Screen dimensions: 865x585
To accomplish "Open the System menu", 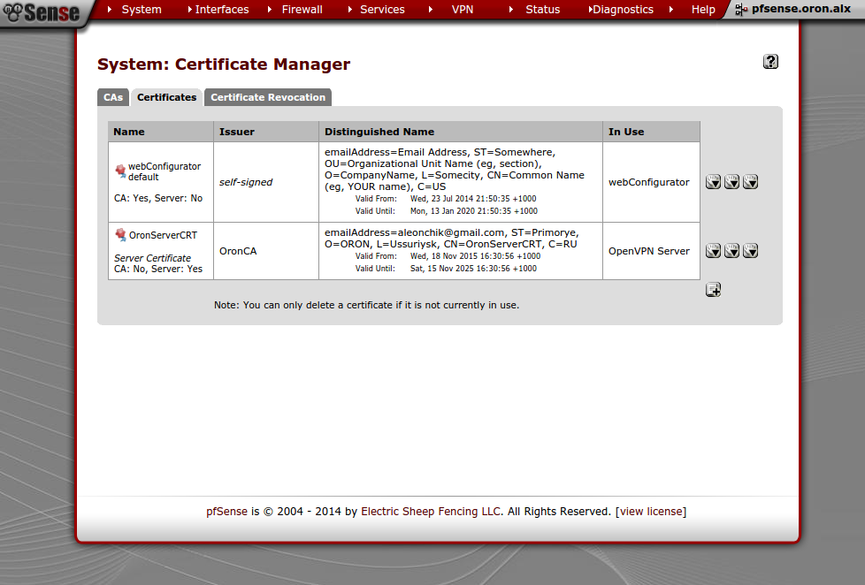I will [142, 10].
